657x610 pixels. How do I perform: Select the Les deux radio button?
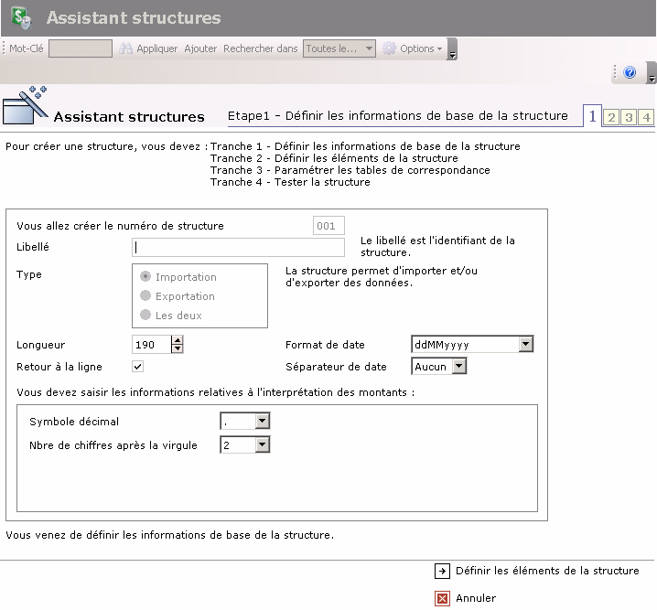(145, 315)
